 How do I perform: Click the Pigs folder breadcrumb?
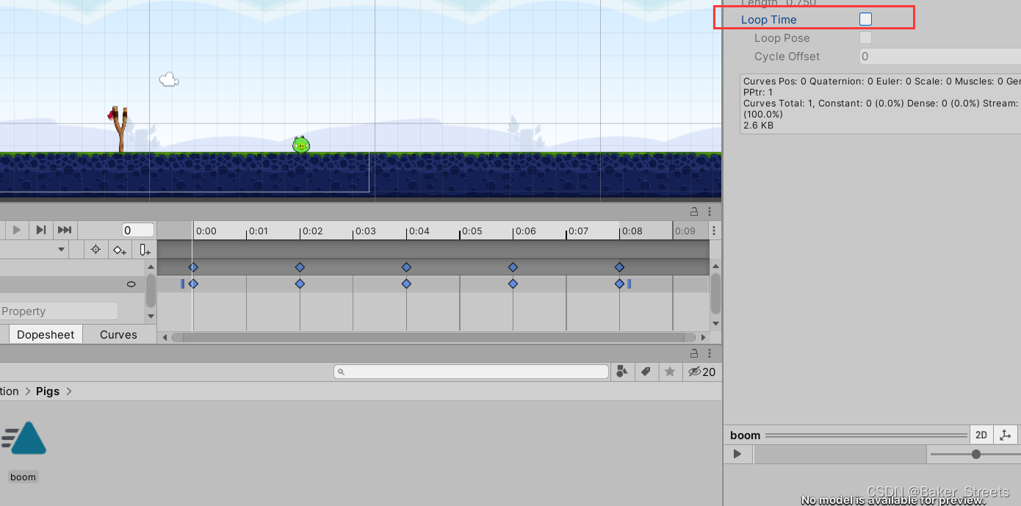tap(48, 391)
